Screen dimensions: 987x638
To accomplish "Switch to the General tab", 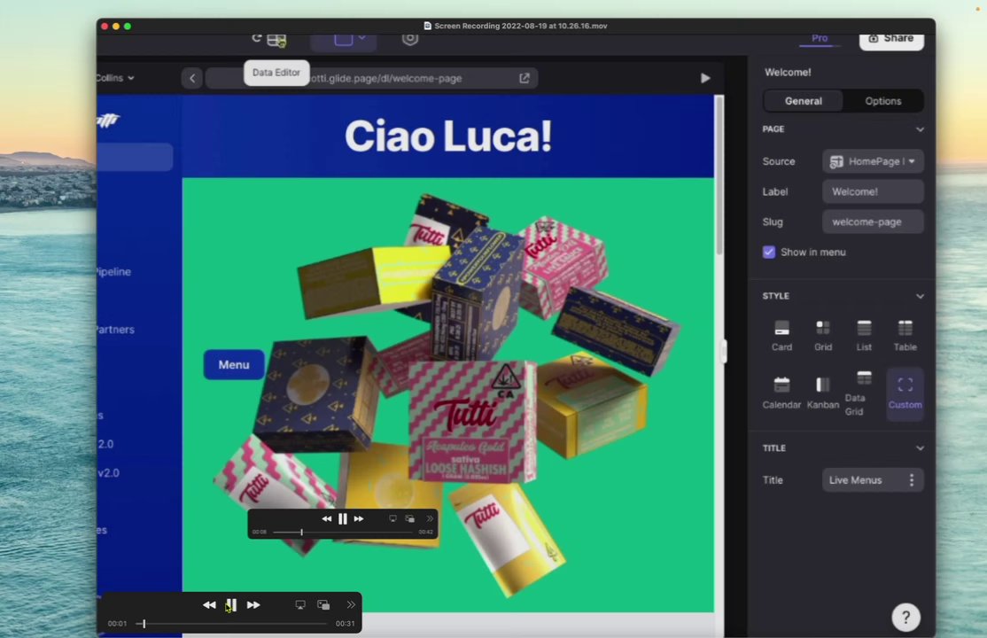I will click(804, 101).
